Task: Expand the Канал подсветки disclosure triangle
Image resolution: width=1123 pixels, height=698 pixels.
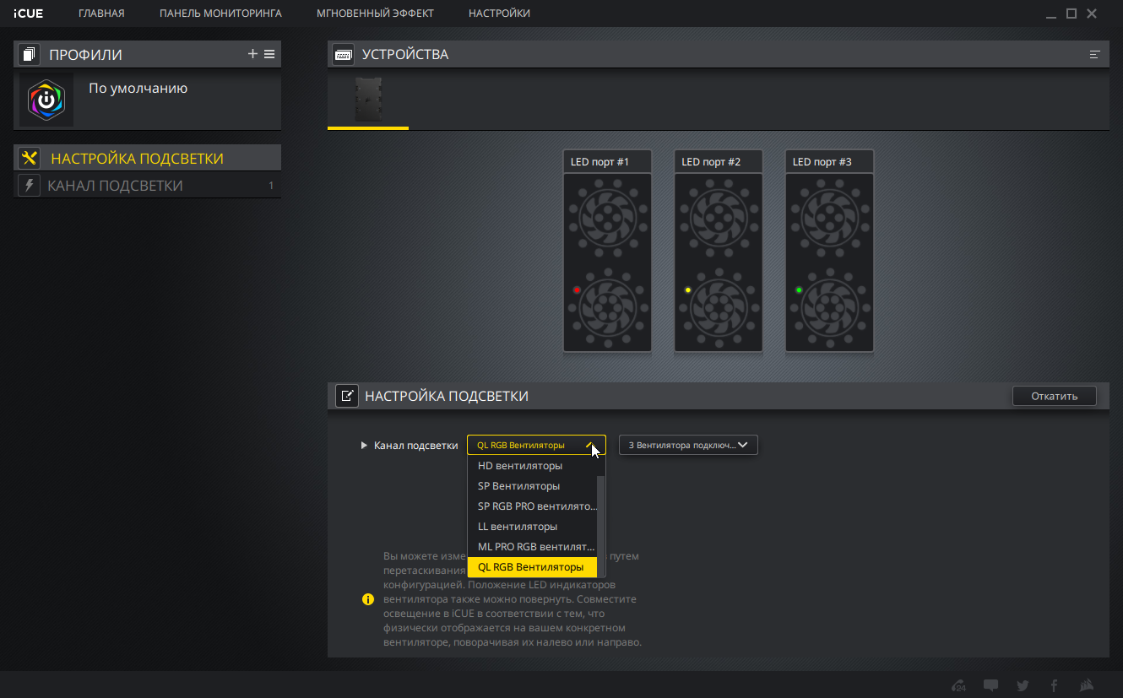Action: 364,446
